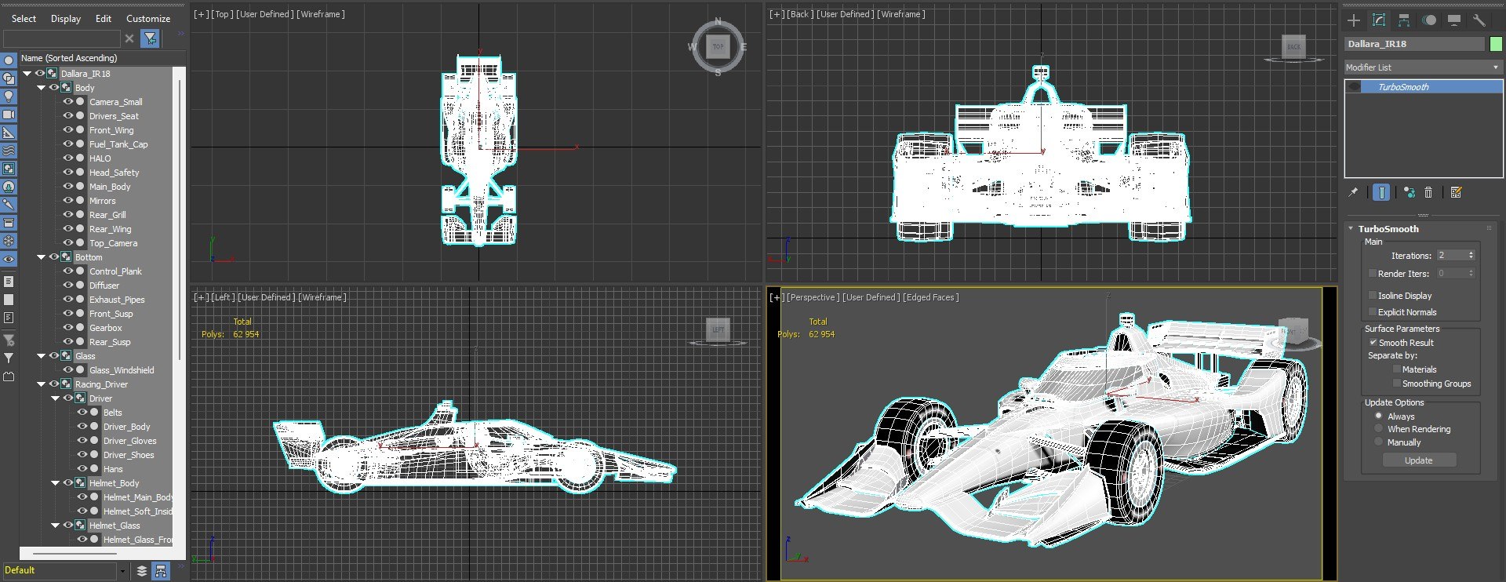Click the green object color swatch
This screenshot has width=1506, height=582.
point(1496,44)
